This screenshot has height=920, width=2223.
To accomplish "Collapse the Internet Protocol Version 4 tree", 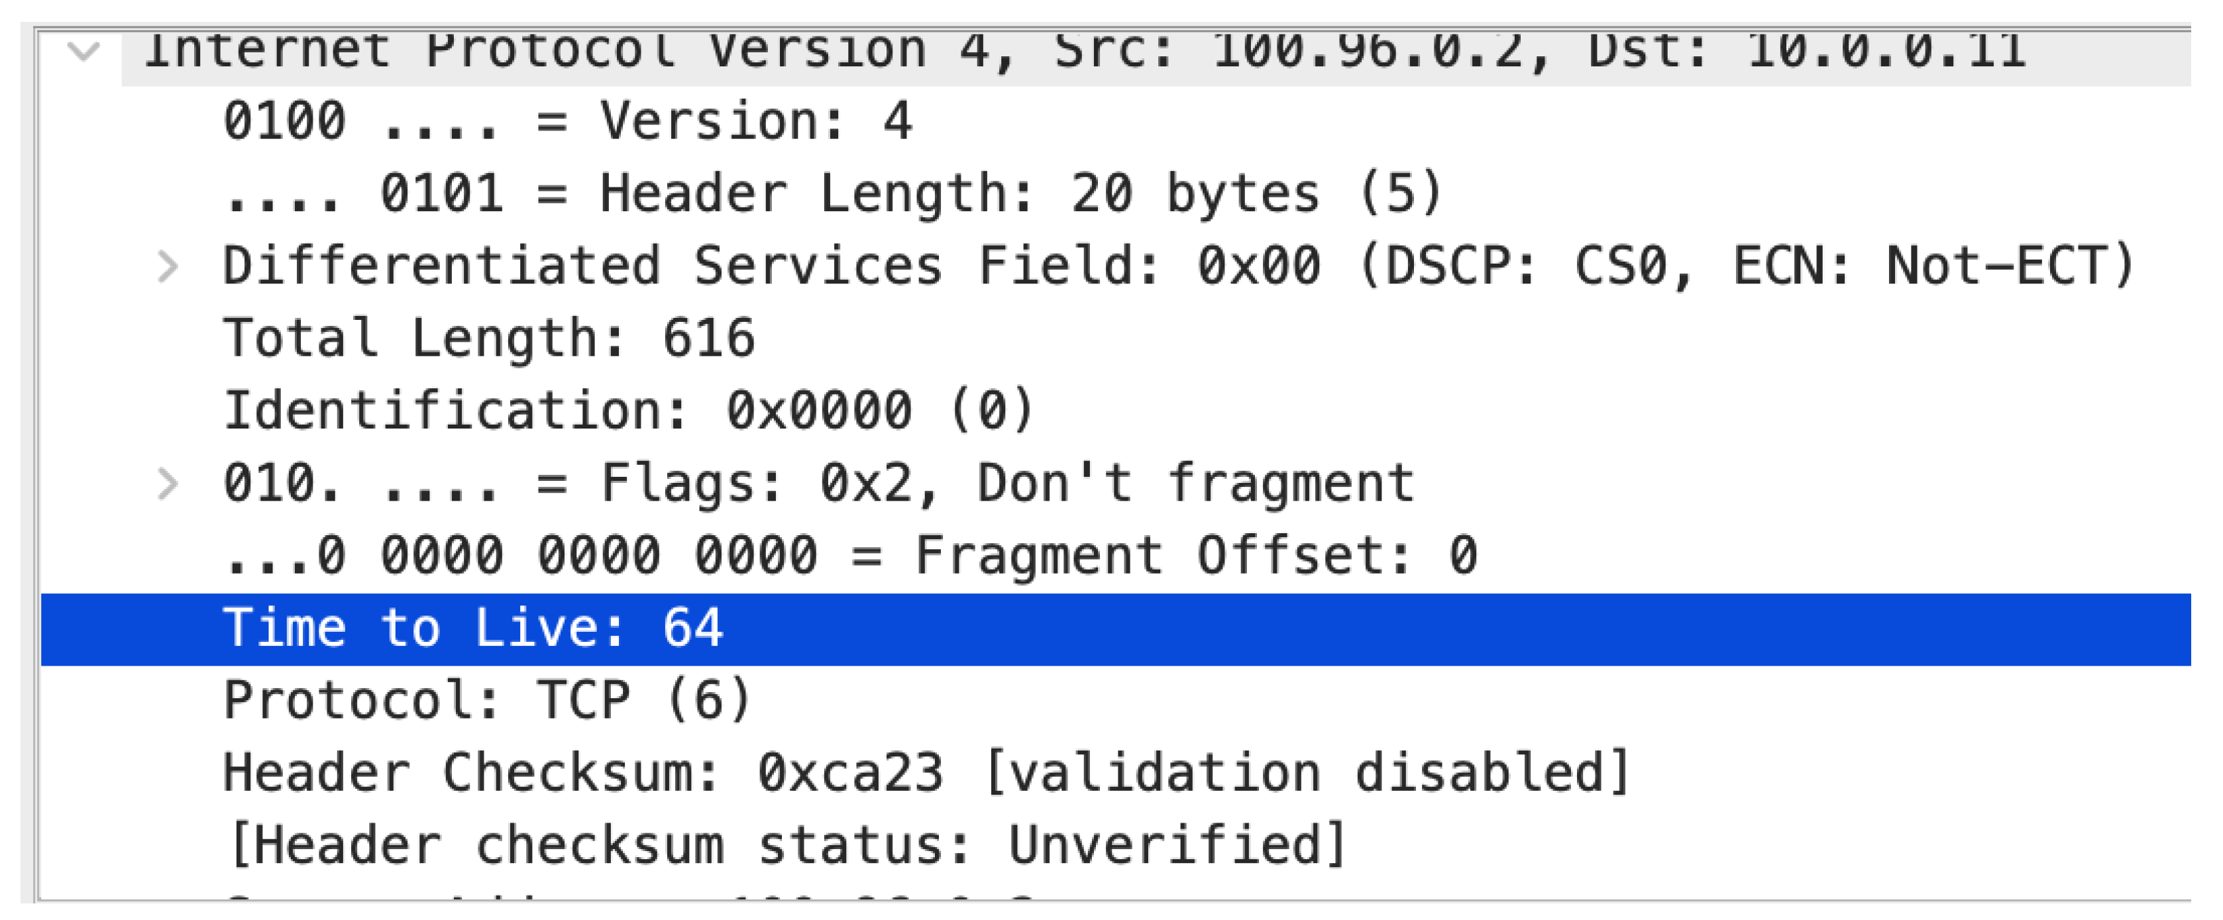I will pos(83,52).
